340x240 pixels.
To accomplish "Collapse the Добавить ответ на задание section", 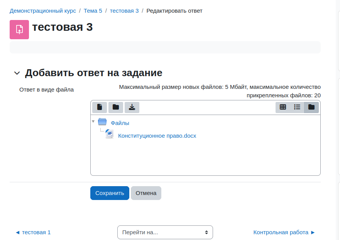I will pyautogui.click(x=17, y=73).
